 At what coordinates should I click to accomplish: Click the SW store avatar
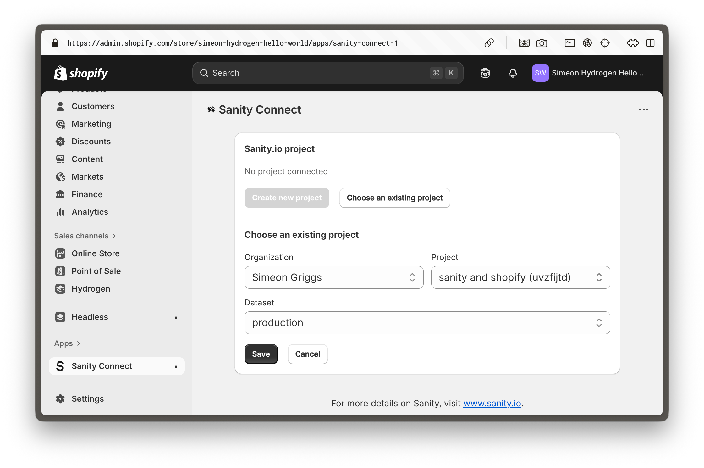(x=540, y=73)
